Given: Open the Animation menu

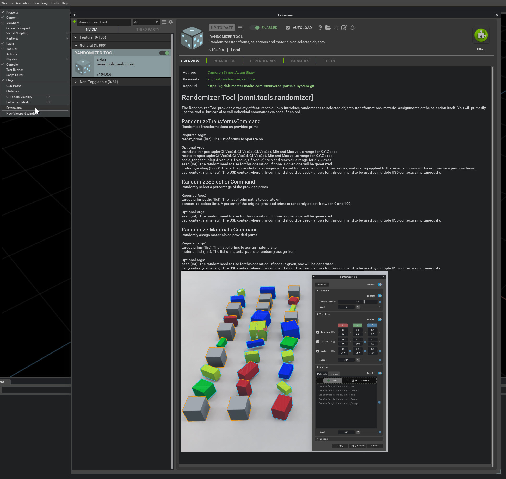Looking at the screenshot, I should point(23,3).
